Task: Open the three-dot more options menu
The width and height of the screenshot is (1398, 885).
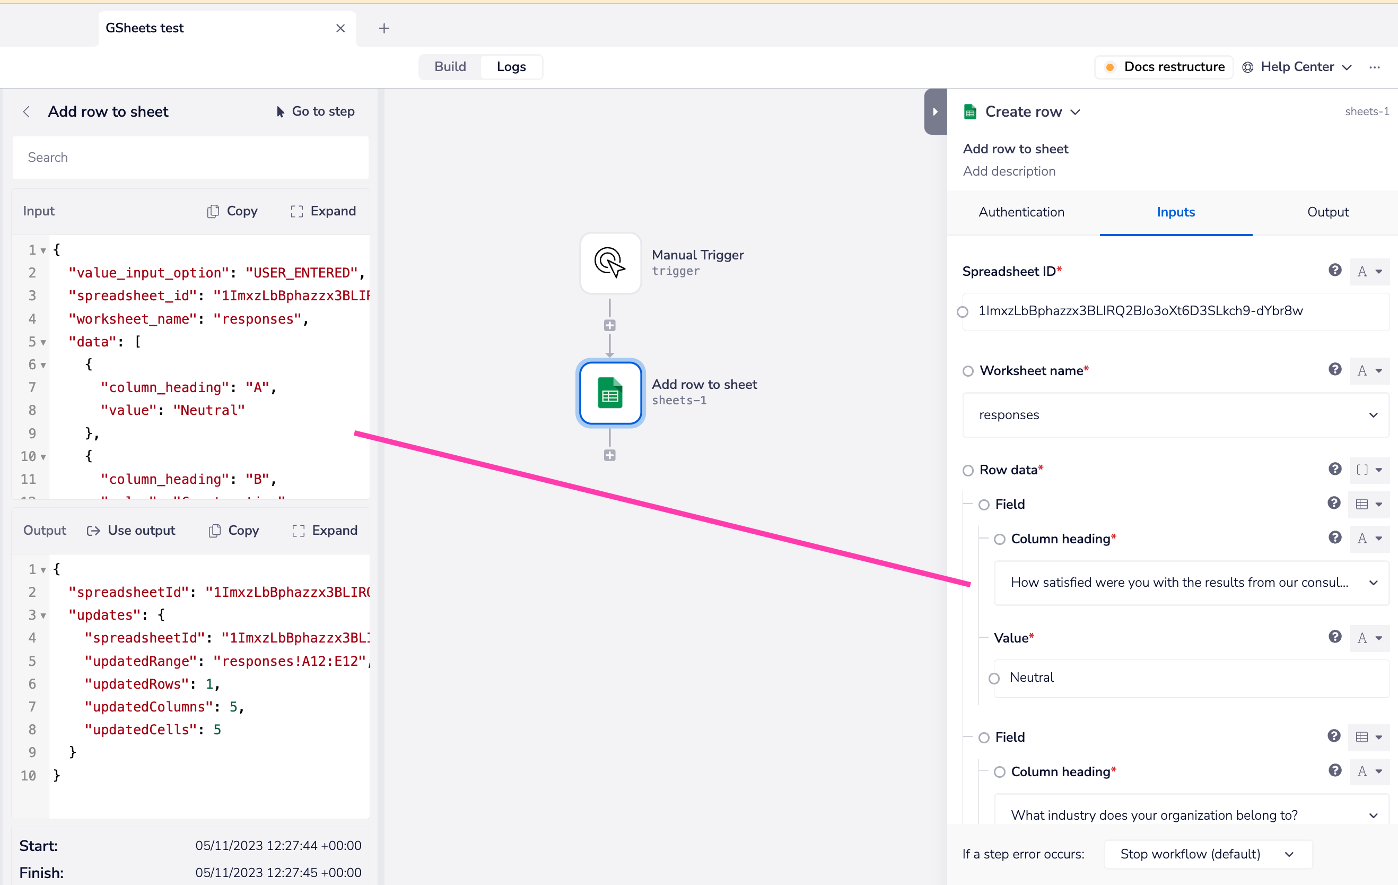Action: pos(1374,67)
